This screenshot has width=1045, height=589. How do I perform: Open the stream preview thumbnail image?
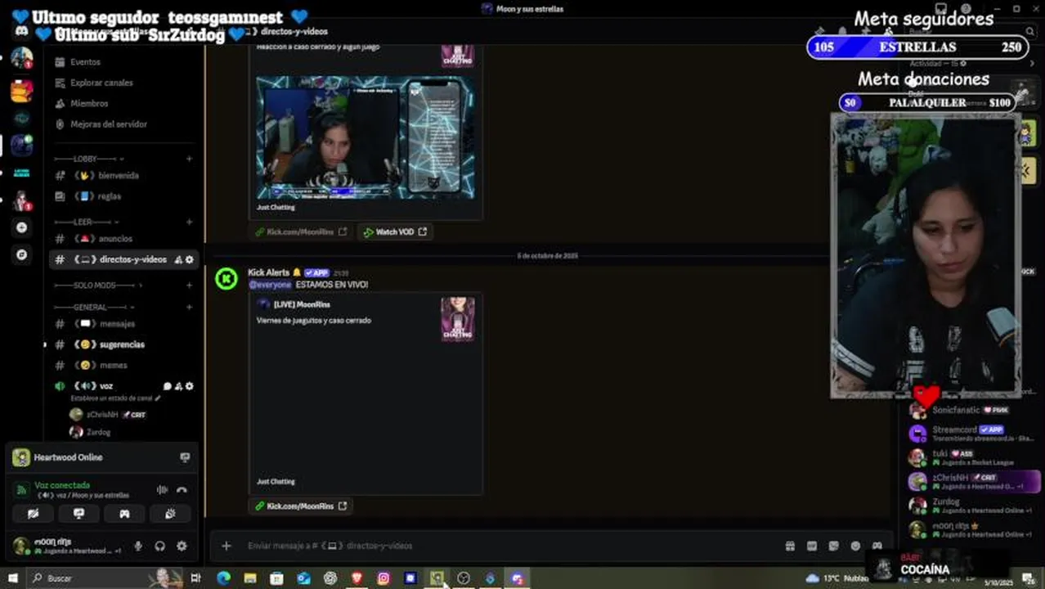tap(366, 137)
